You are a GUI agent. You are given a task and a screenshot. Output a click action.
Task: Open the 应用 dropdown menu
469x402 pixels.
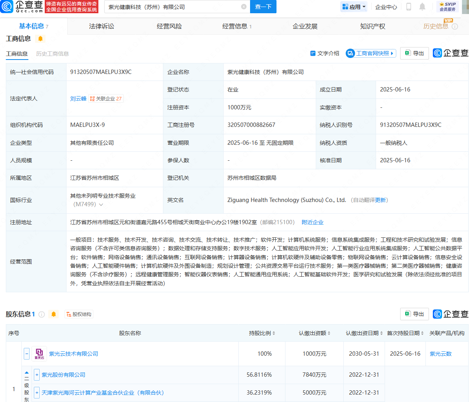354,7
